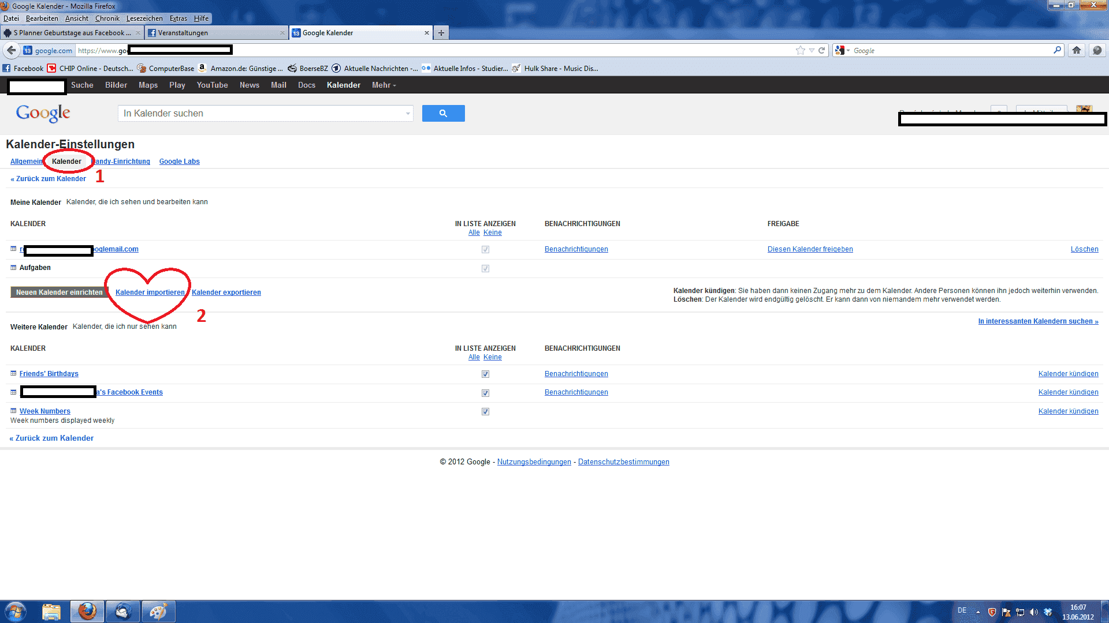
Task: Open the Allgemein settings tab
Action: 26,162
